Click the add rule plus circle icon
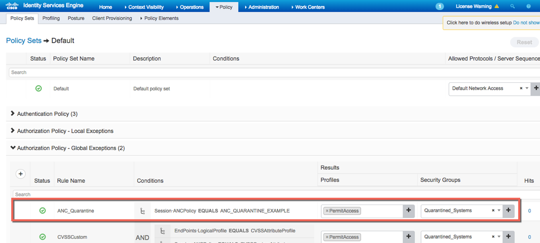 [20, 174]
